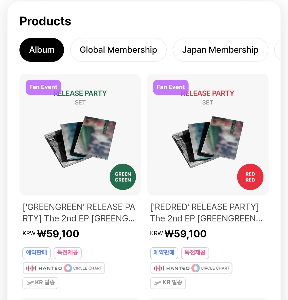Tap Circle Chart logo under REDRED product

click(211, 268)
